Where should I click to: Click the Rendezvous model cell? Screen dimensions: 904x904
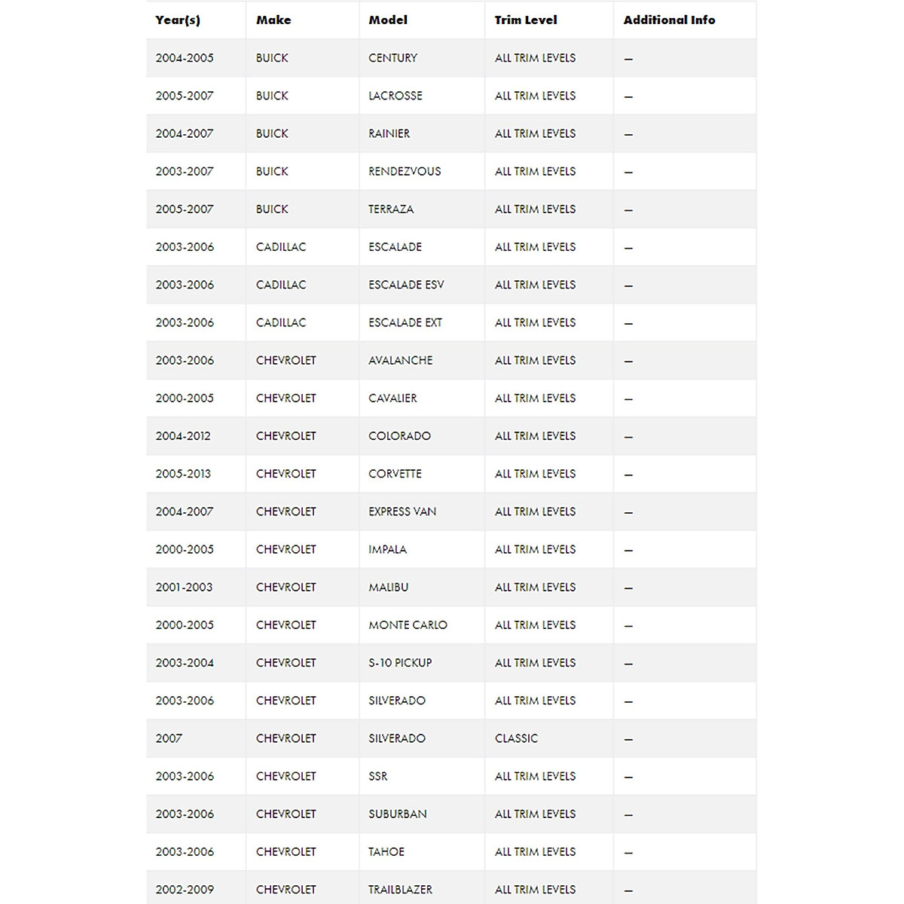coord(405,171)
